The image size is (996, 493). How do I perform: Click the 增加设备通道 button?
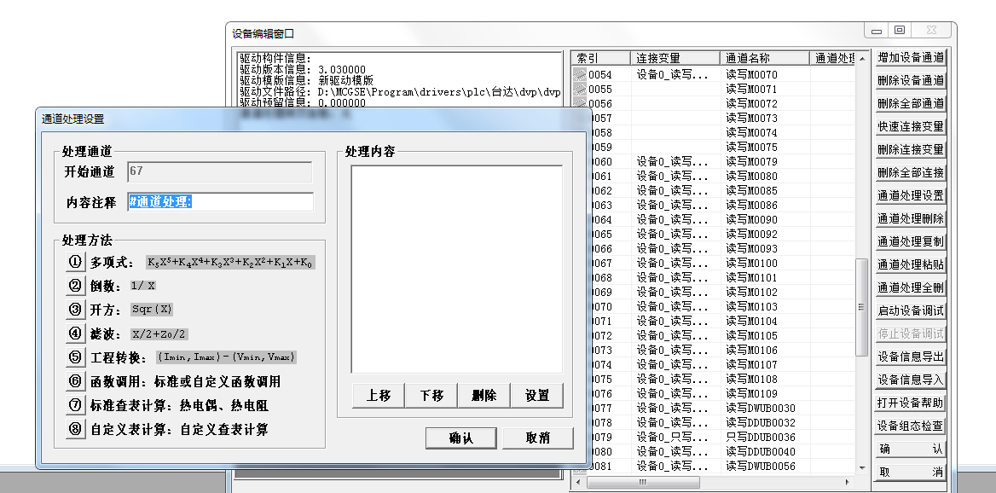[x=911, y=58]
